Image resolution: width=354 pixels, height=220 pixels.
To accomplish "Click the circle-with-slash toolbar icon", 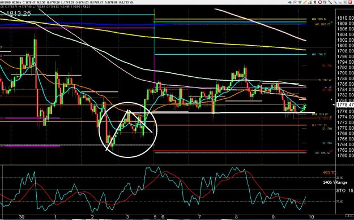I will (x=320, y=2).
